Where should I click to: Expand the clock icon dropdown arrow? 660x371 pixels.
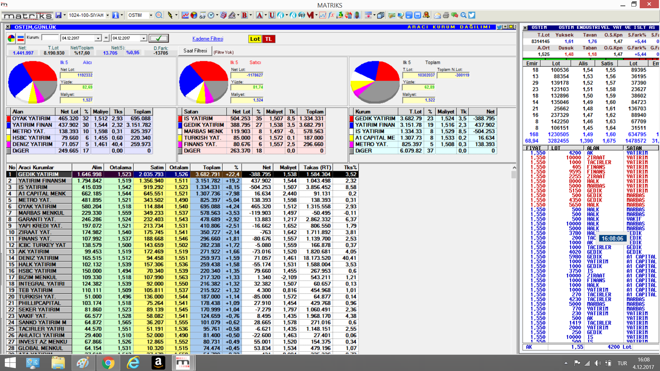[217, 15]
